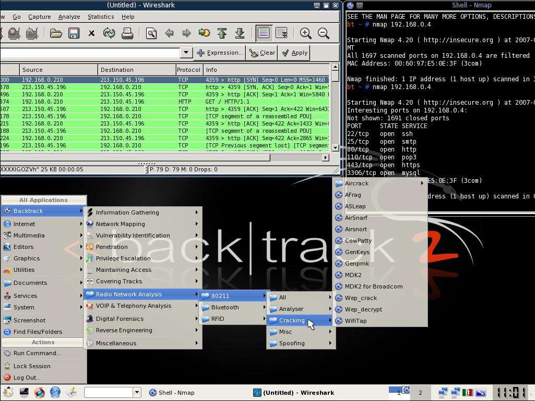Click the packet list horizontal scroll-right arrow
Screen dimensions: 535x401
point(326,158)
